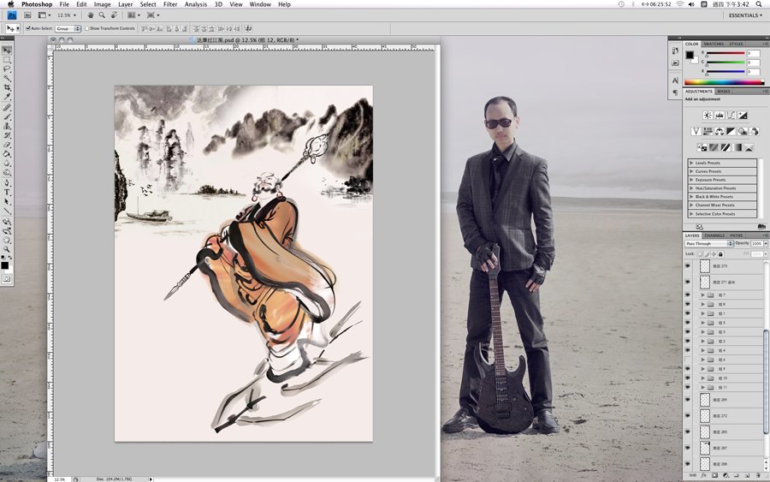Open the Essentials workspace switcher
The image size is (770, 482).
tap(745, 15)
